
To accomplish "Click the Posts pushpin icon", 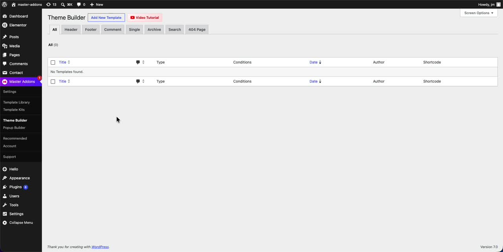I will tap(5, 37).
